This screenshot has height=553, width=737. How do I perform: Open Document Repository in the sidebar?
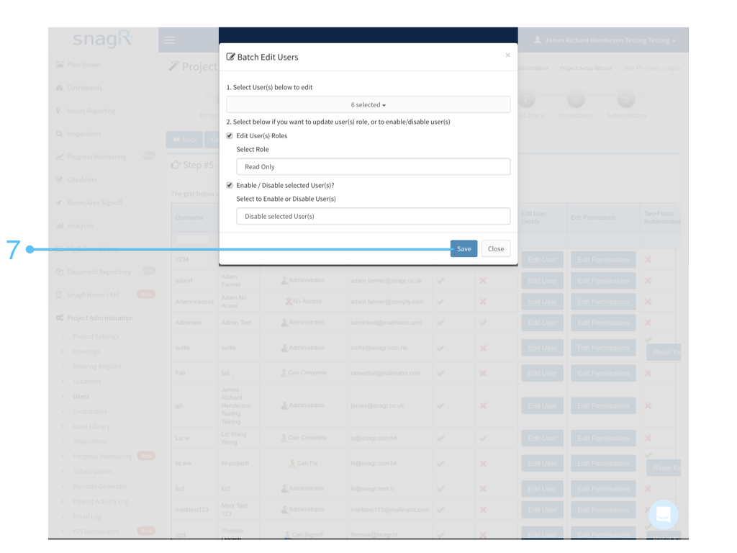click(x=99, y=271)
